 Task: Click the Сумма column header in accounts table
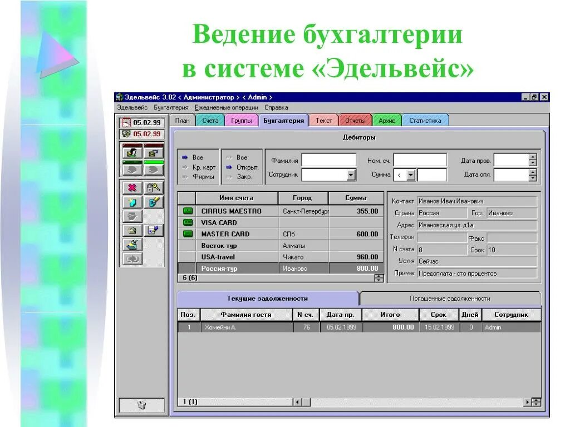coord(356,198)
